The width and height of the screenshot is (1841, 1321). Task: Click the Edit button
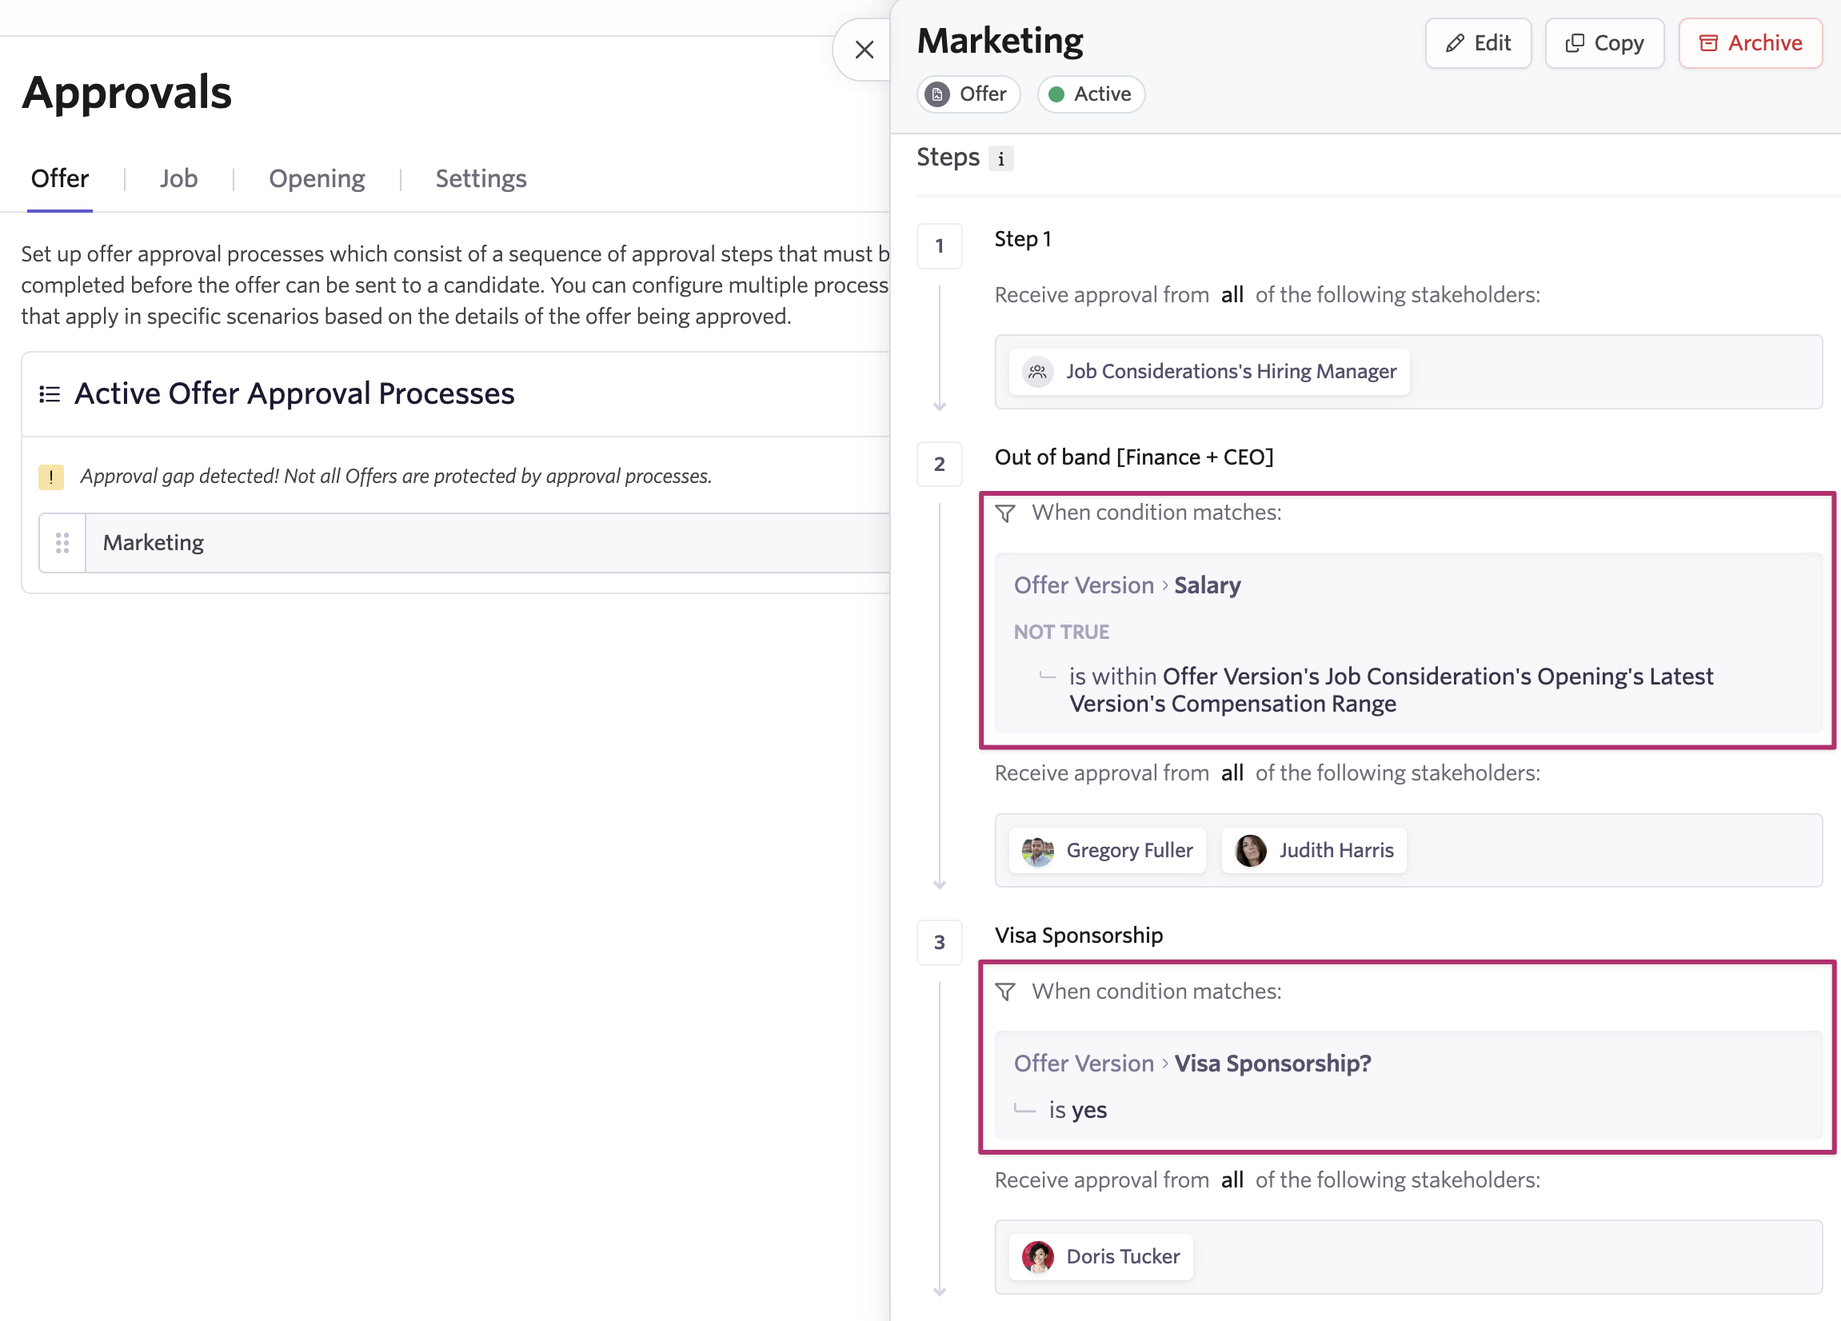[1478, 43]
